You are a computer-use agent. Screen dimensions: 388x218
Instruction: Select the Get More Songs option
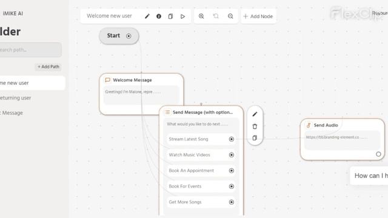coord(201,202)
